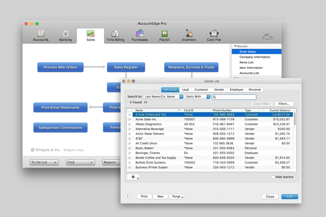Click into the cards search field

(x=234, y=97)
